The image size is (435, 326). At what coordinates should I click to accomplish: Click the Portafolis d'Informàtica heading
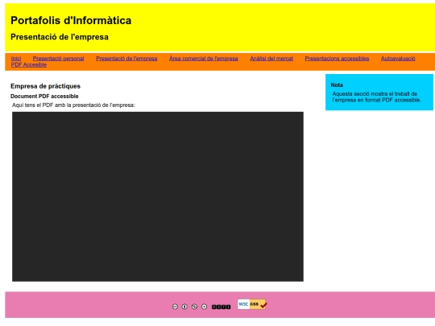click(x=71, y=20)
